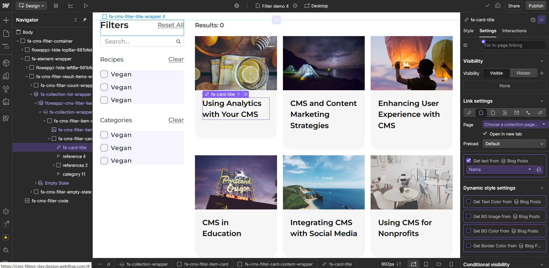Open the site Settings gear in sidebar
Viewport: 549px width, 268px height.
pyautogui.click(x=6, y=212)
